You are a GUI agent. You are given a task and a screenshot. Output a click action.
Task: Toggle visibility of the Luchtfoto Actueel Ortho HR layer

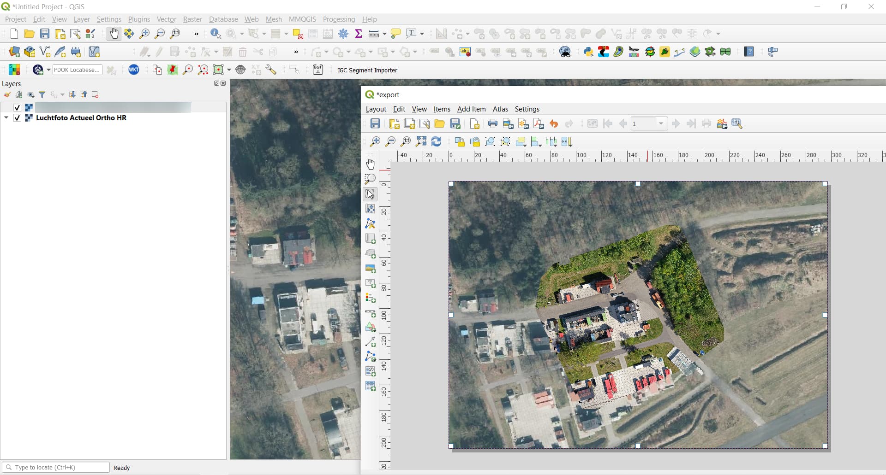17,118
